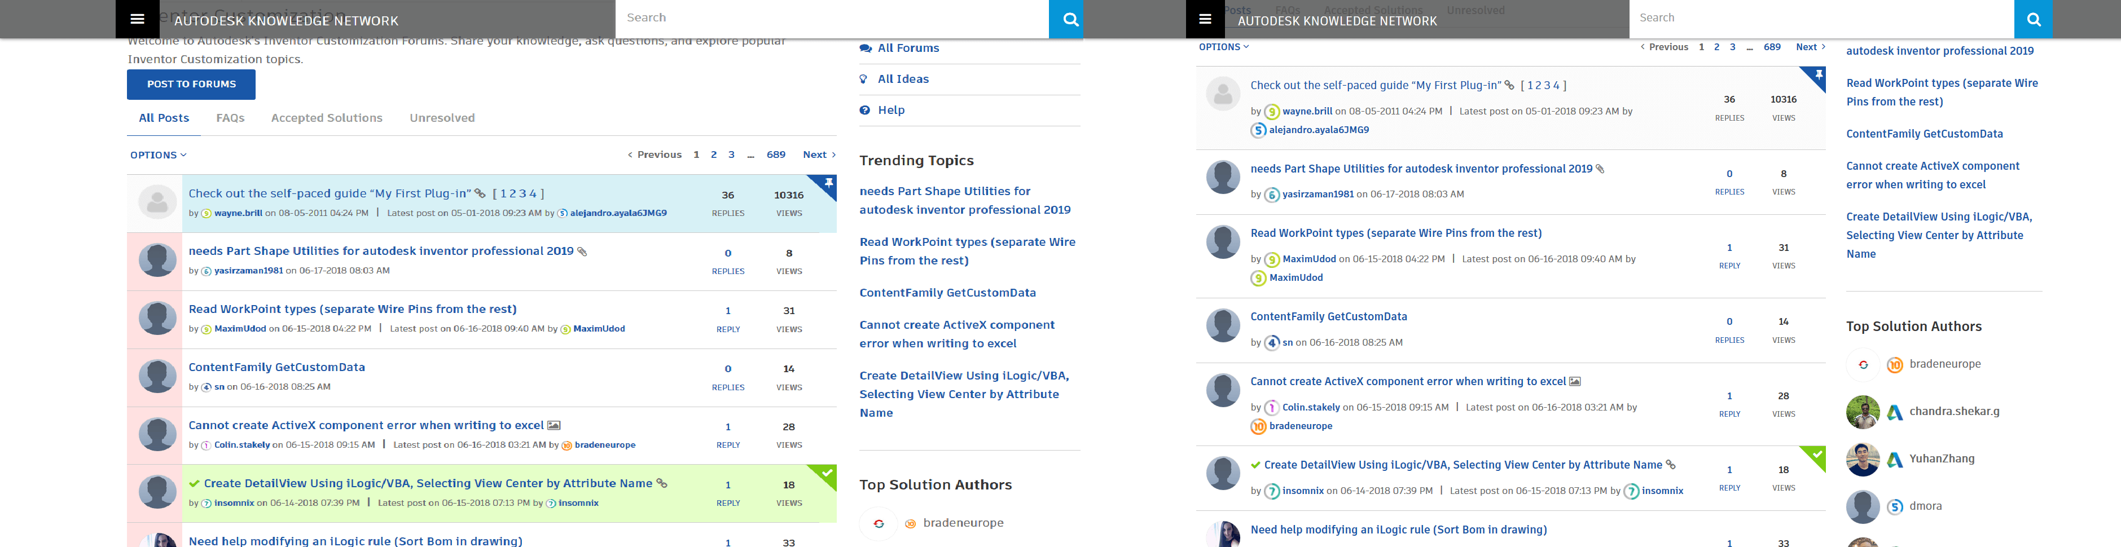The width and height of the screenshot is (2121, 547).
Task: Go to Next page in right window pagination
Action: coord(1811,47)
